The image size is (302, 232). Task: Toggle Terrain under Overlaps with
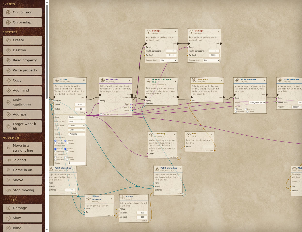coord(55,149)
